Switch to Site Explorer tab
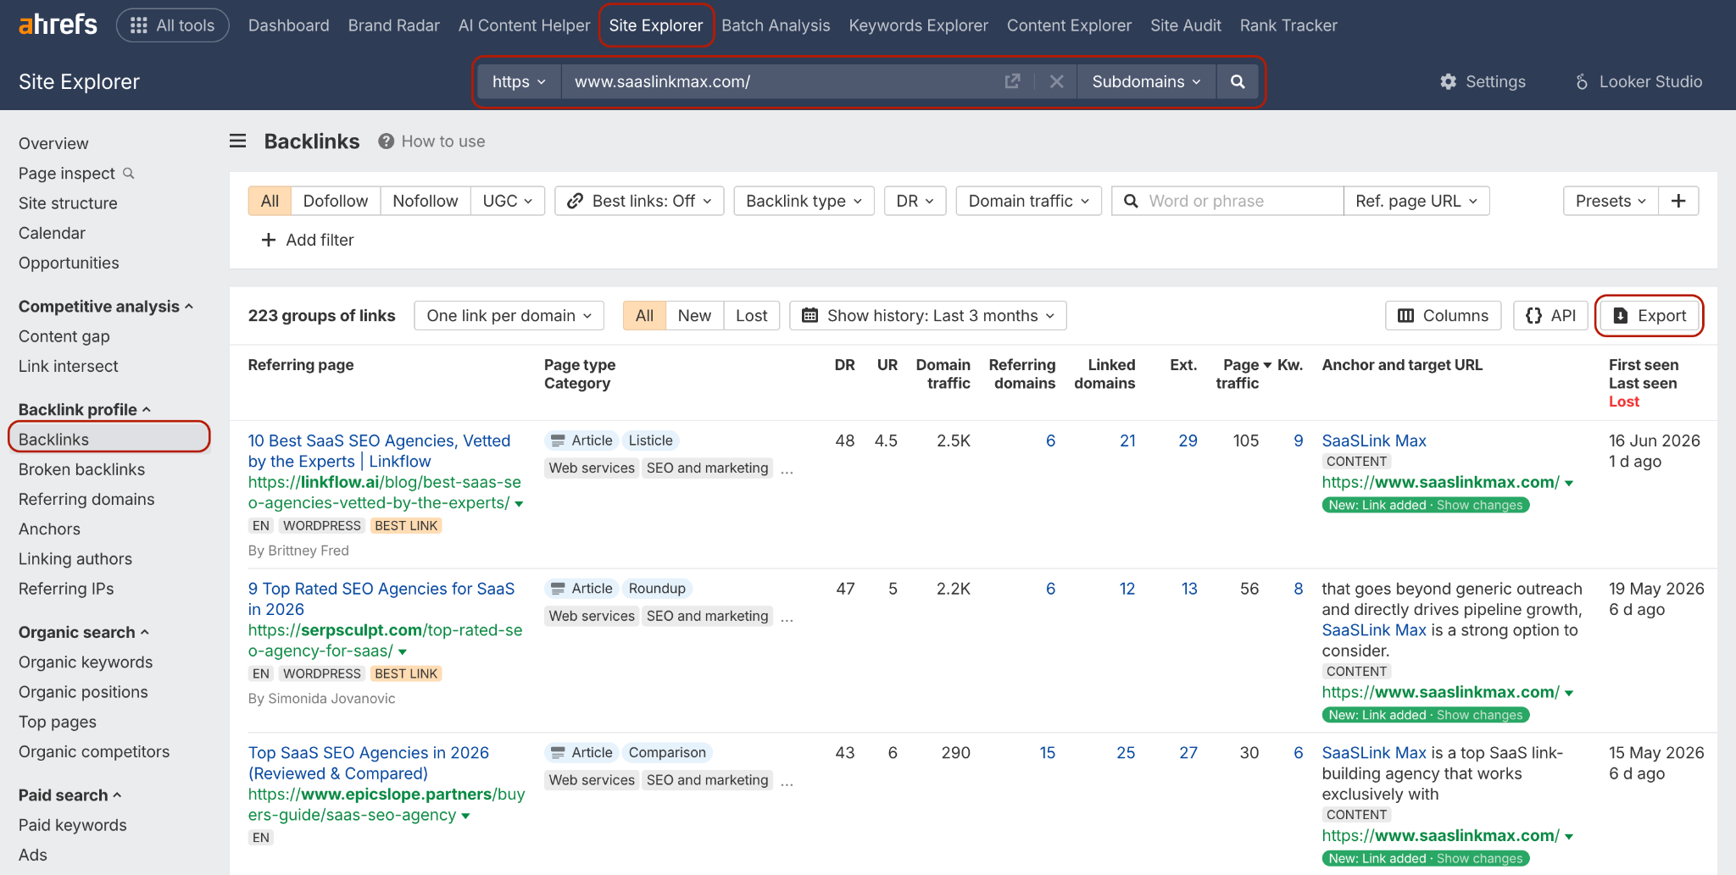The width and height of the screenshot is (1736, 875). pyautogui.click(x=656, y=25)
